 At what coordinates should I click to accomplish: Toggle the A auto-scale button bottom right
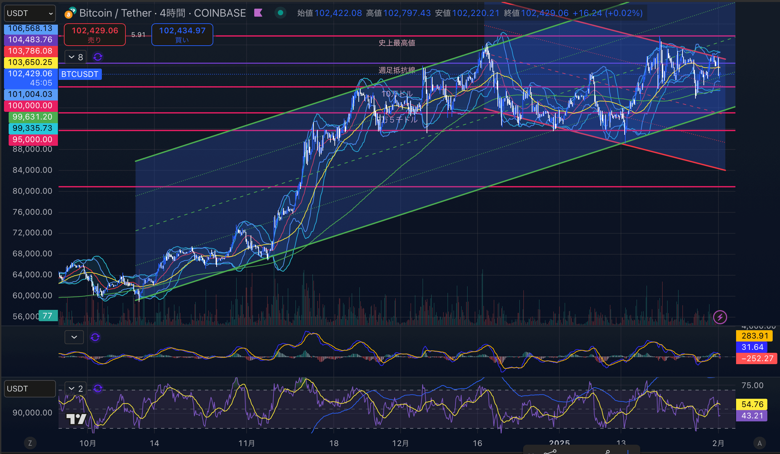click(760, 443)
